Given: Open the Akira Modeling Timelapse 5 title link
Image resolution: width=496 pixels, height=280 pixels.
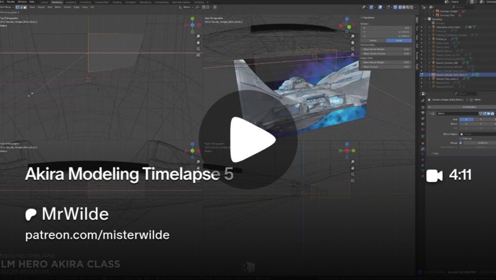Looking at the screenshot, I should click(129, 174).
